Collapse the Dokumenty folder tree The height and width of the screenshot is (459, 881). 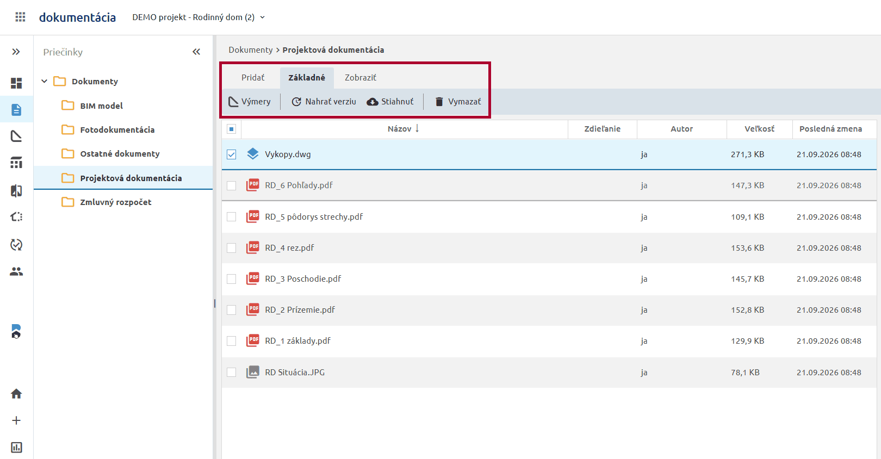(x=45, y=82)
